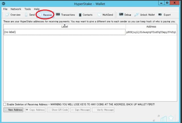The image size is (182, 123).
Task: Open the Tools menu
Action: pos(28,9)
